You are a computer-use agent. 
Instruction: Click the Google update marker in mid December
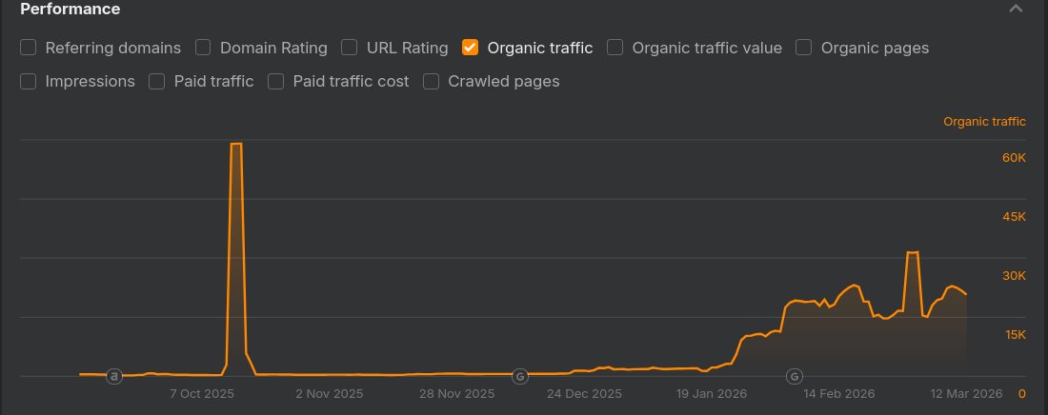coord(520,377)
